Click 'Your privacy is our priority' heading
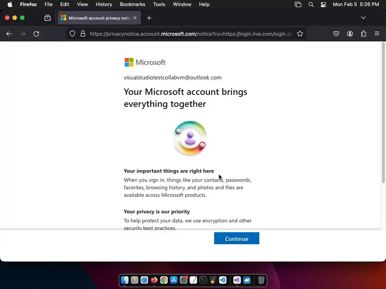 click(156, 211)
